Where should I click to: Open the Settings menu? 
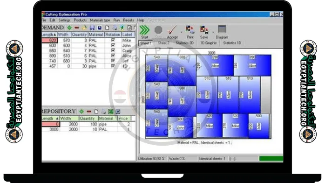[x=64, y=20]
